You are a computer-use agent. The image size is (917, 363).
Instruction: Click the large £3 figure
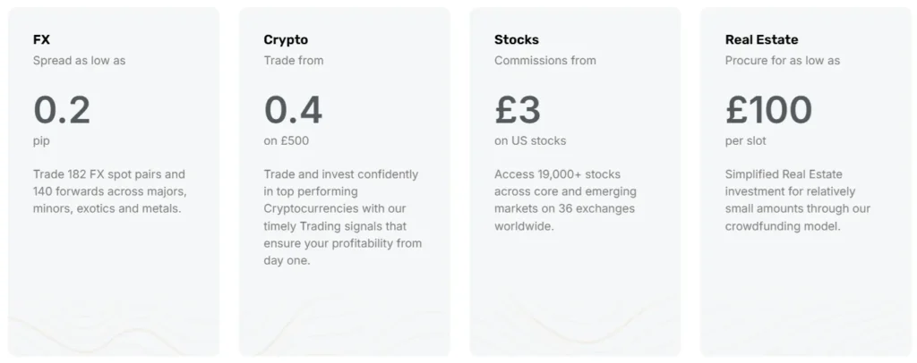[x=518, y=110]
